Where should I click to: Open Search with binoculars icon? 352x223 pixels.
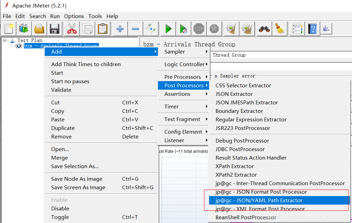point(264,29)
